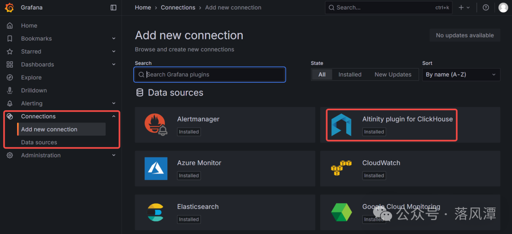This screenshot has height=234, width=512.
Task: Click Installed badge under CloudWatch
Action: click(374, 175)
